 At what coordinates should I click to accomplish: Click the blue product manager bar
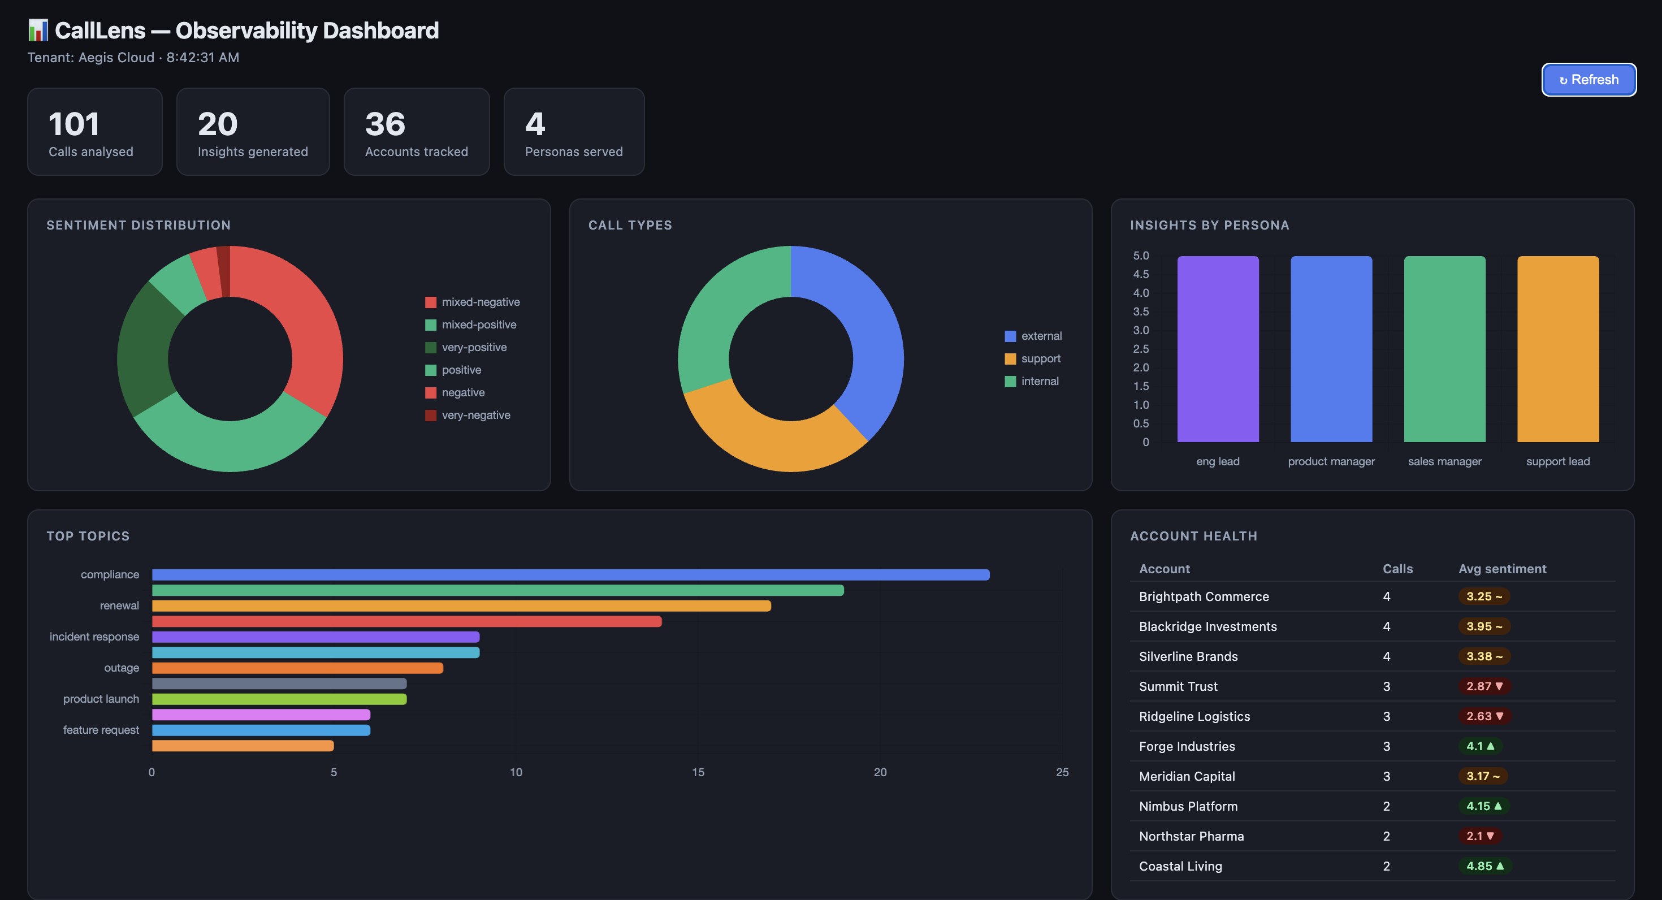1331,349
